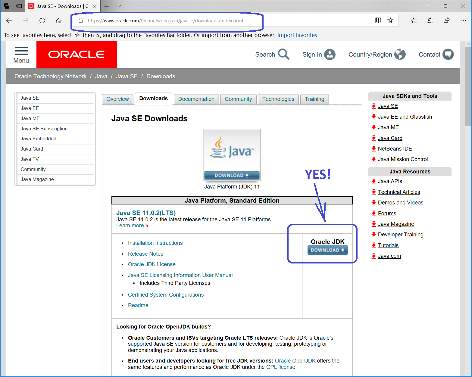This screenshot has width=472, height=377.
Task: Open Java TV sidebar item
Action: tap(55, 159)
